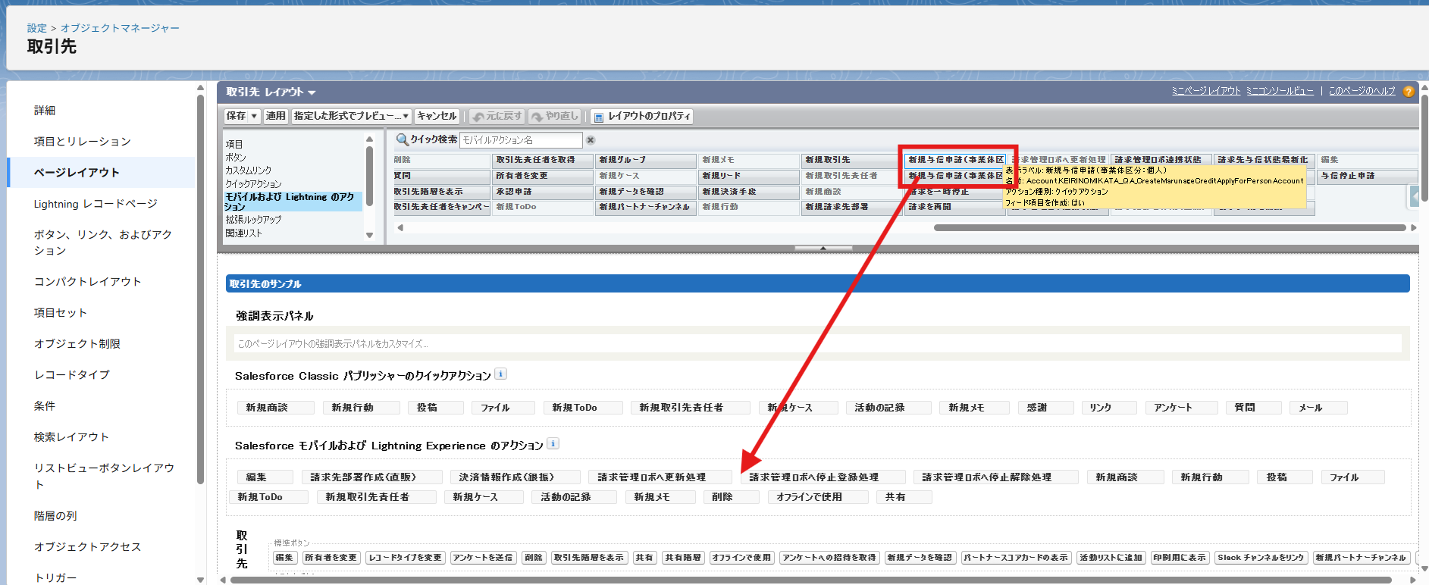Select 関連リスト in the palette category list
Screen dimensions: 1429x585
pyautogui.click(x=243, y=233)
